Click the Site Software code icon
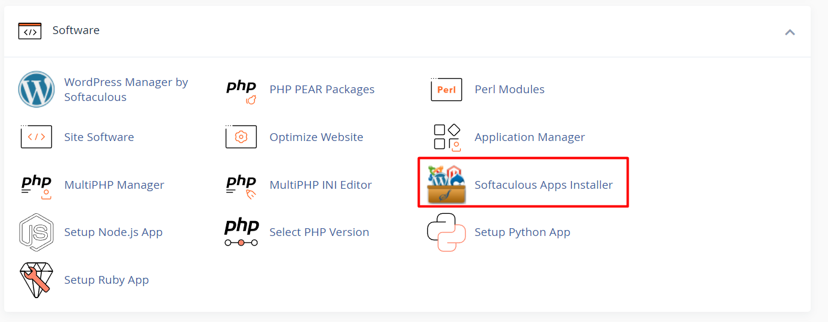 pyautogui.click(x=36, y=137)
